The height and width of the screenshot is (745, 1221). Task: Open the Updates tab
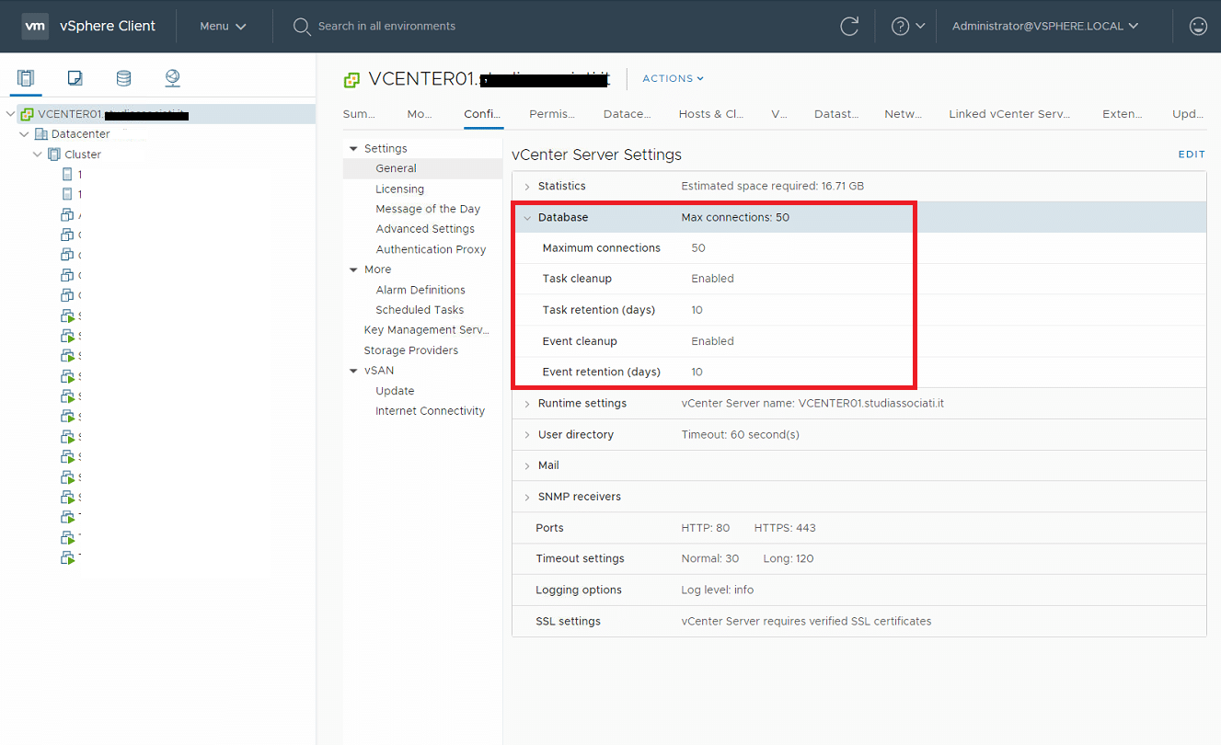1188,114
